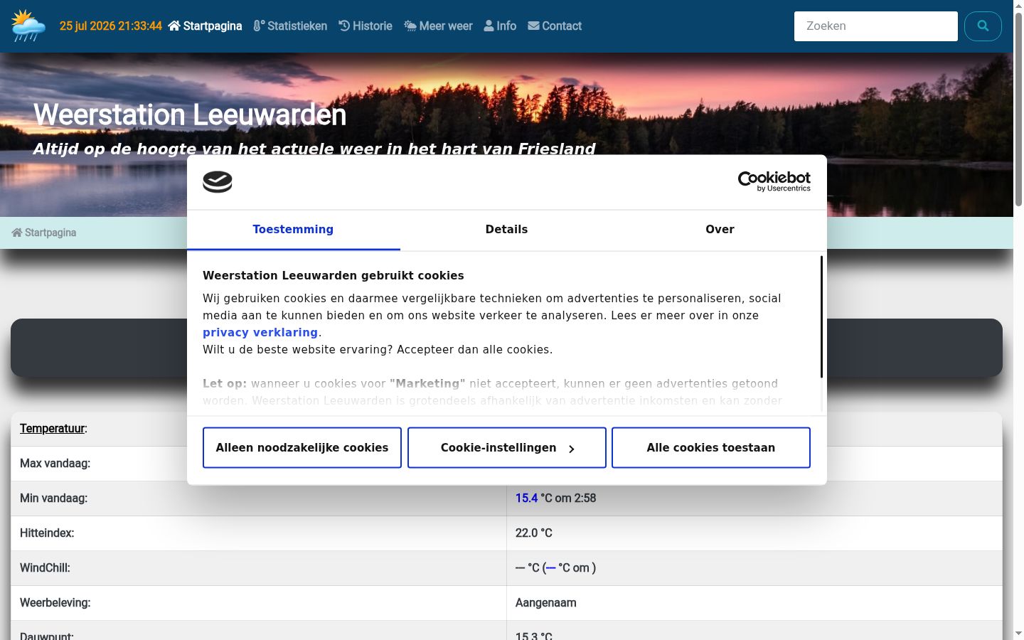Click the cloud icon for Meer weer
Image resolution: width=1024 pixels, height=640 pixels.
(x=410, y=26)
